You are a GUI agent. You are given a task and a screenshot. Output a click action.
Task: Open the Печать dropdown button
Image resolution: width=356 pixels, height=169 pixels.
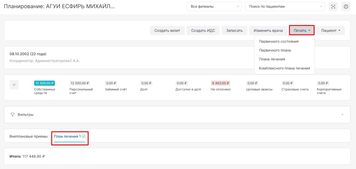pyautogui.click(x=302, y=31)
